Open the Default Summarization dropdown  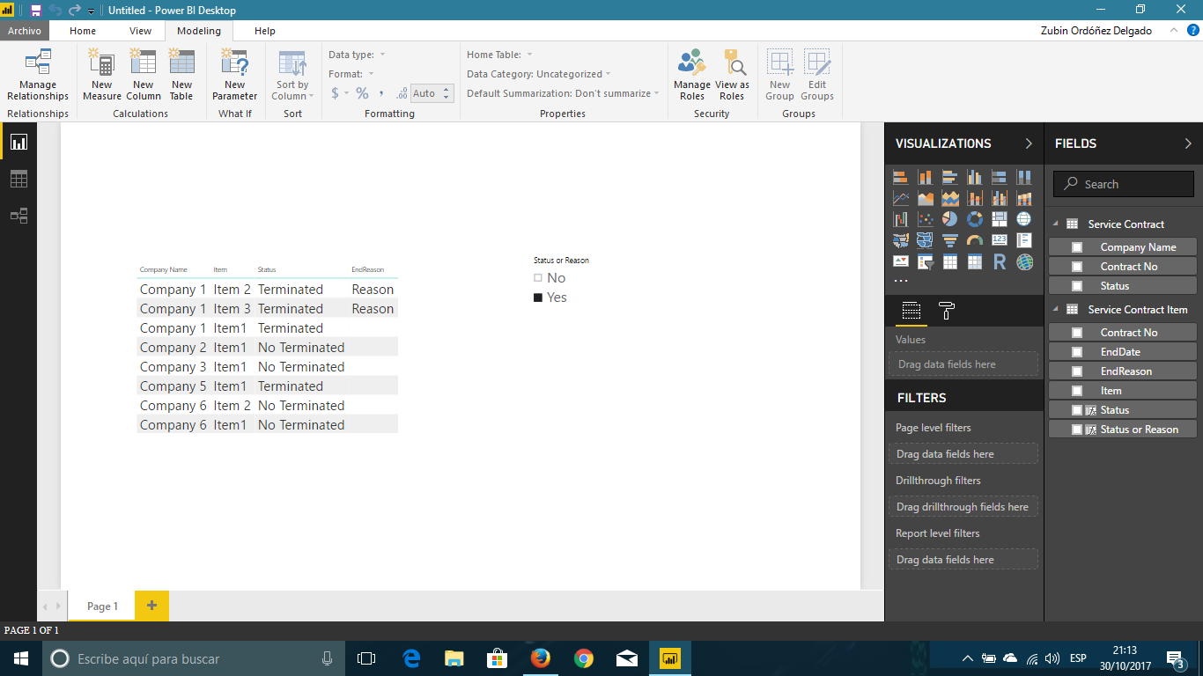click(563, 93)
